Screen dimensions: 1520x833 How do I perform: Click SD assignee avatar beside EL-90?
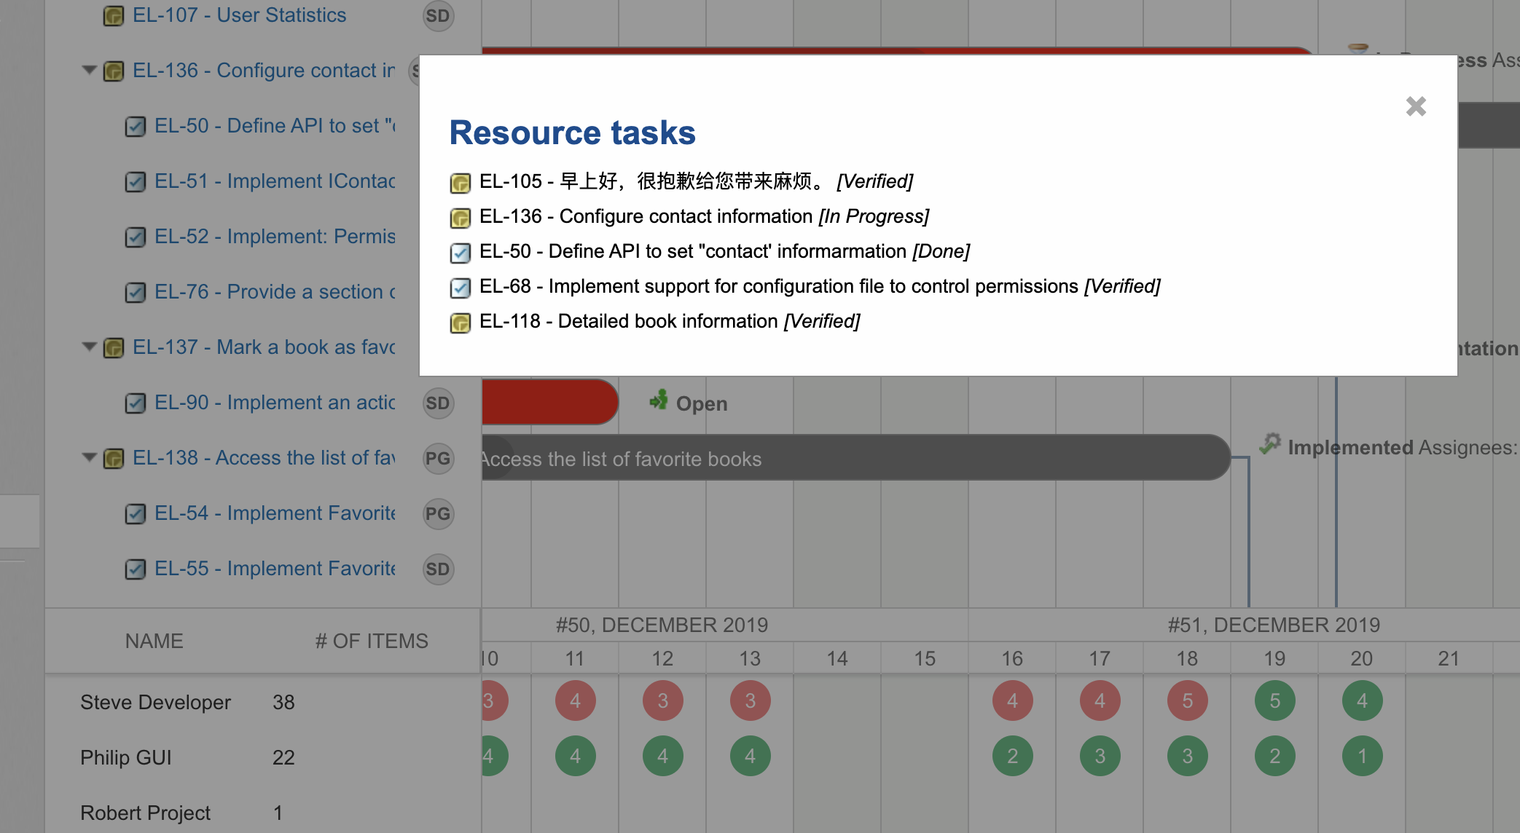pos(438,403)
